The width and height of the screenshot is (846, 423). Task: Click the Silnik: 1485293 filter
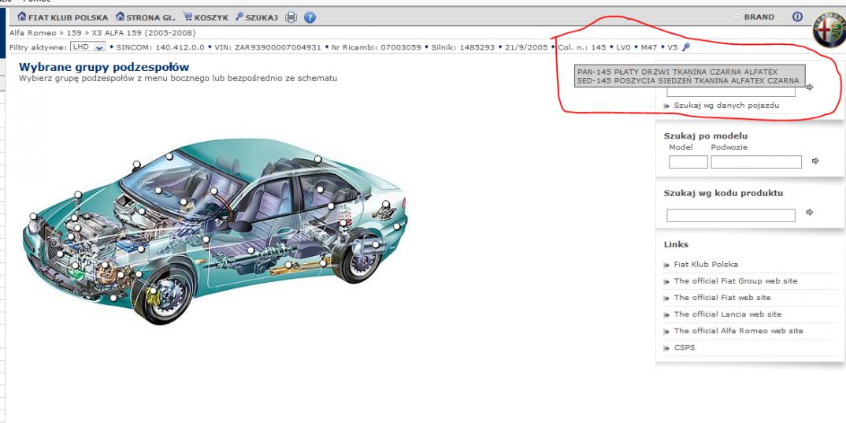pyautogui.click(x=463, y=47)
